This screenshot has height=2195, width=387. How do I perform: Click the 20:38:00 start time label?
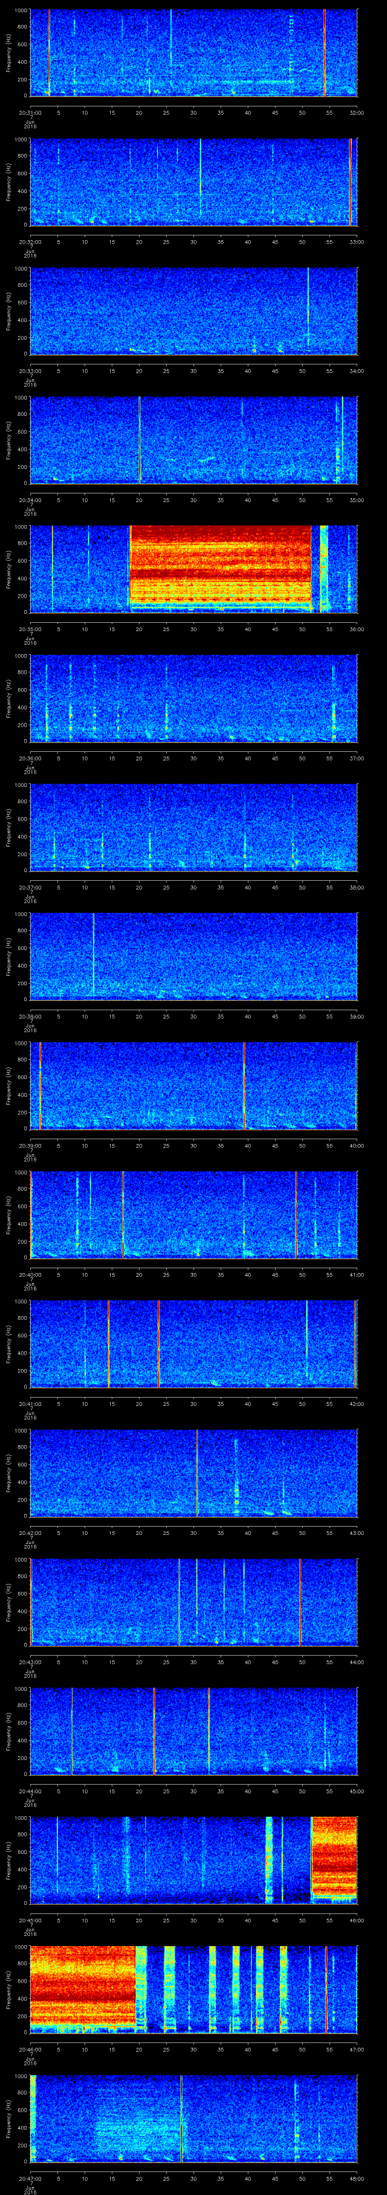tap(31, 1017)
